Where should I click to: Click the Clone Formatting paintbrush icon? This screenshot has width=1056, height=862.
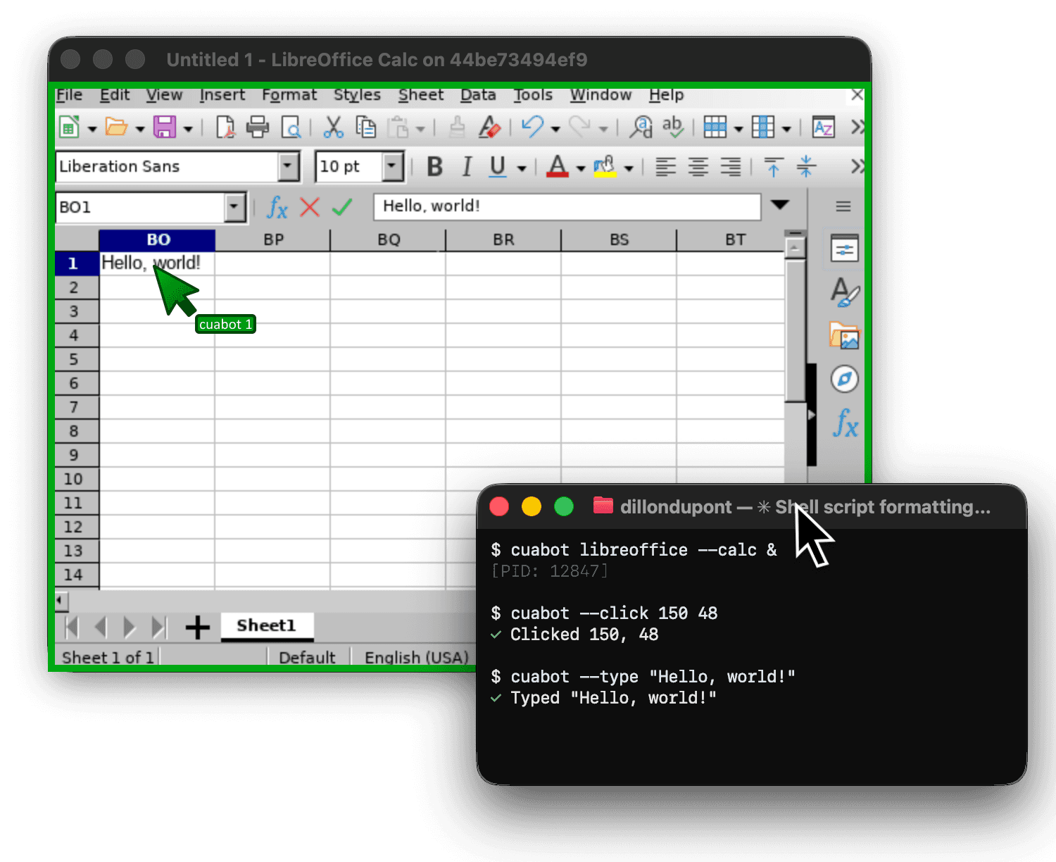coord(458,127)
